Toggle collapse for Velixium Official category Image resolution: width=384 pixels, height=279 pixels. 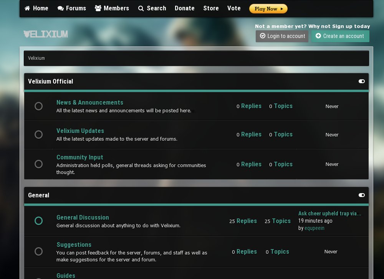click(x=361, y=81)
